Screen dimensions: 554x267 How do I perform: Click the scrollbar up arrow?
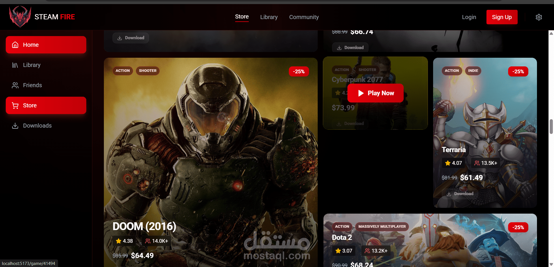click(x=551, y=33)
